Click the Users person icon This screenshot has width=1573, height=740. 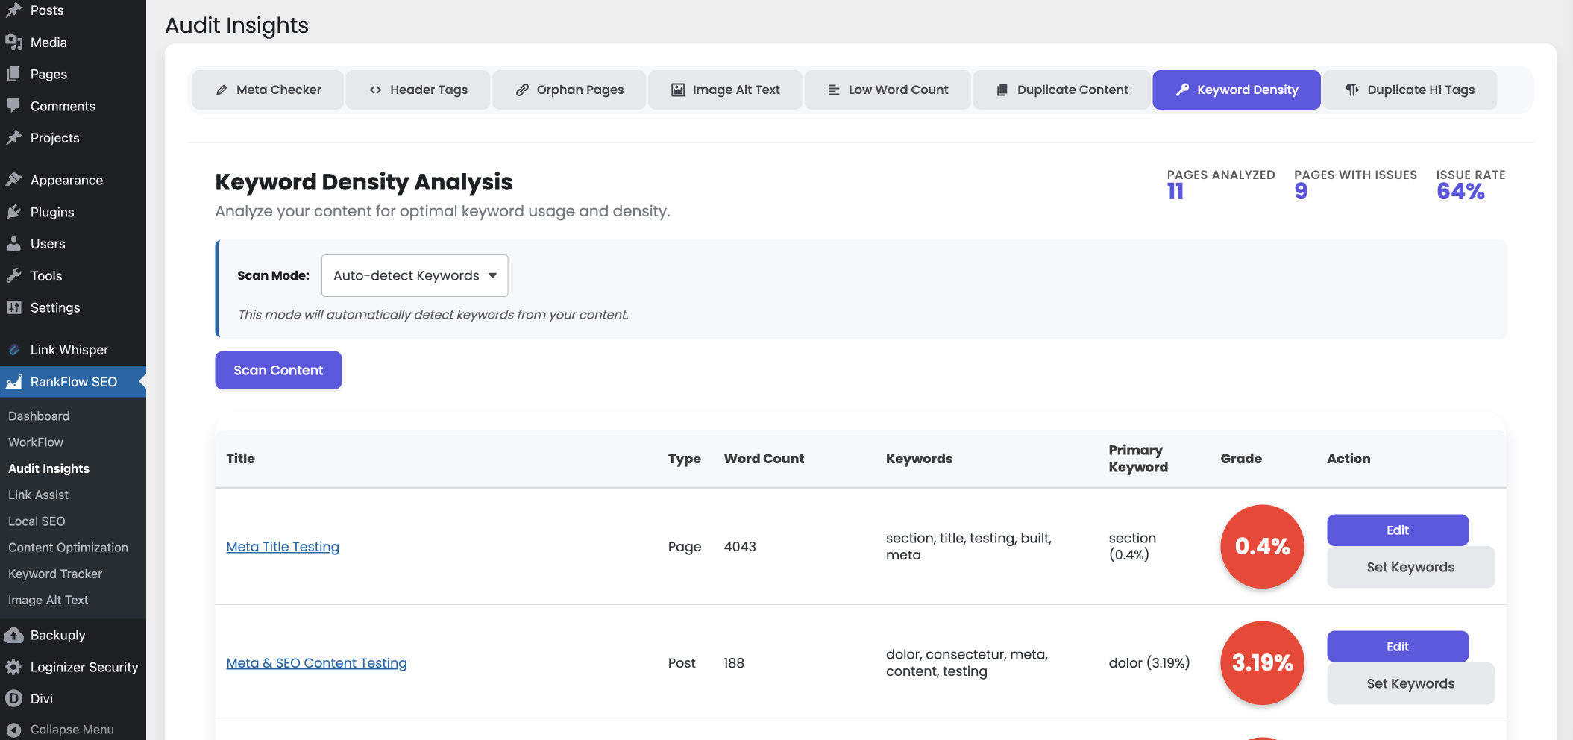(13, 244)
